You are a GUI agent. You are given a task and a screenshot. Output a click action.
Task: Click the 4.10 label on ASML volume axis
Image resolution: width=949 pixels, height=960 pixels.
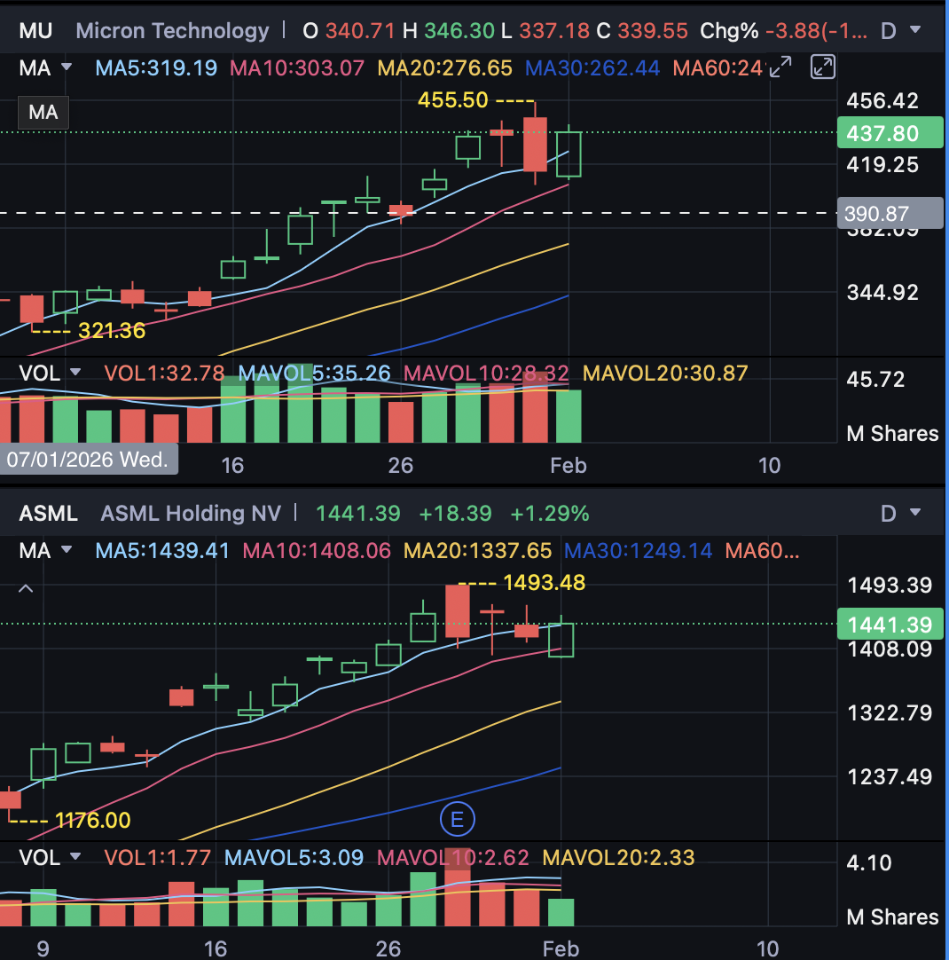click(x=869, y=862)
